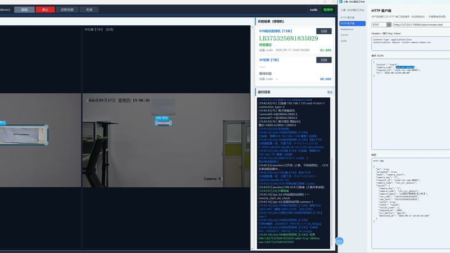
Task: Click the recognized VIN LB3753256N1835029
Action: (289, 38)
